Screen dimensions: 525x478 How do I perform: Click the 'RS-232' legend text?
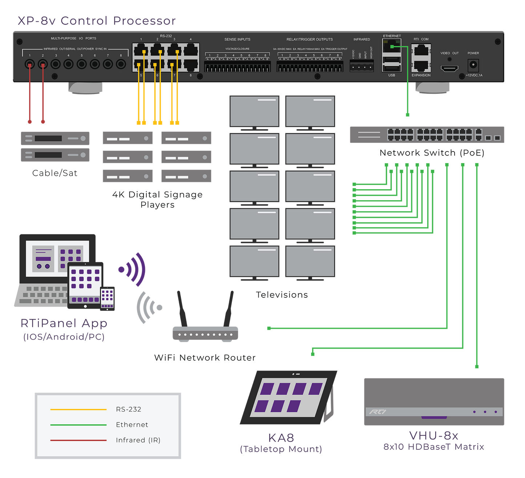pyautogui.click(x=129, y=409)
